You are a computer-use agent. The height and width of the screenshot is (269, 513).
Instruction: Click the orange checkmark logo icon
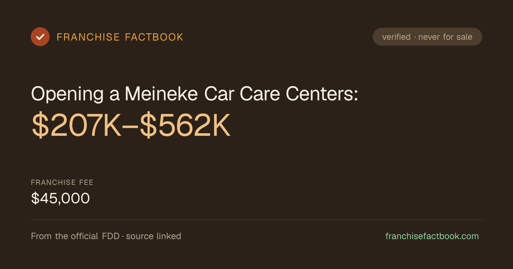(40, 37)
